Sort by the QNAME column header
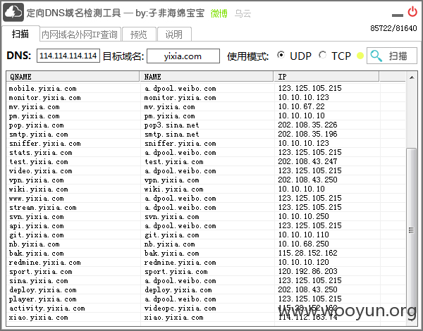Image resolution: width=423 pixels, height=331 pixels. (x=73, y=77)
